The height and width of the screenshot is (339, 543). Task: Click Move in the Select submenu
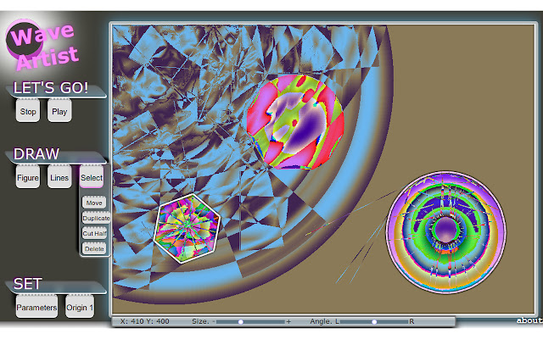[94, 203]
